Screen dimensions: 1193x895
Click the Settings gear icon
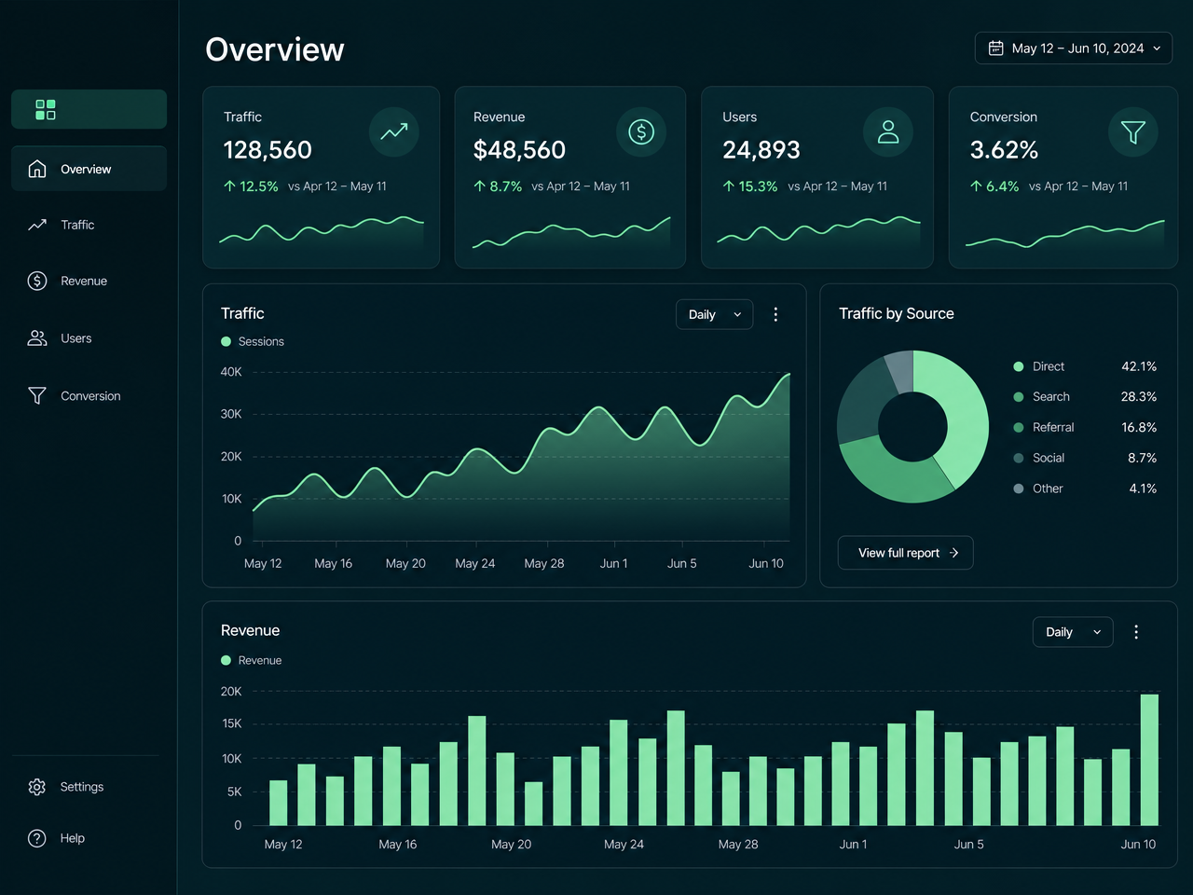point(37,787)
